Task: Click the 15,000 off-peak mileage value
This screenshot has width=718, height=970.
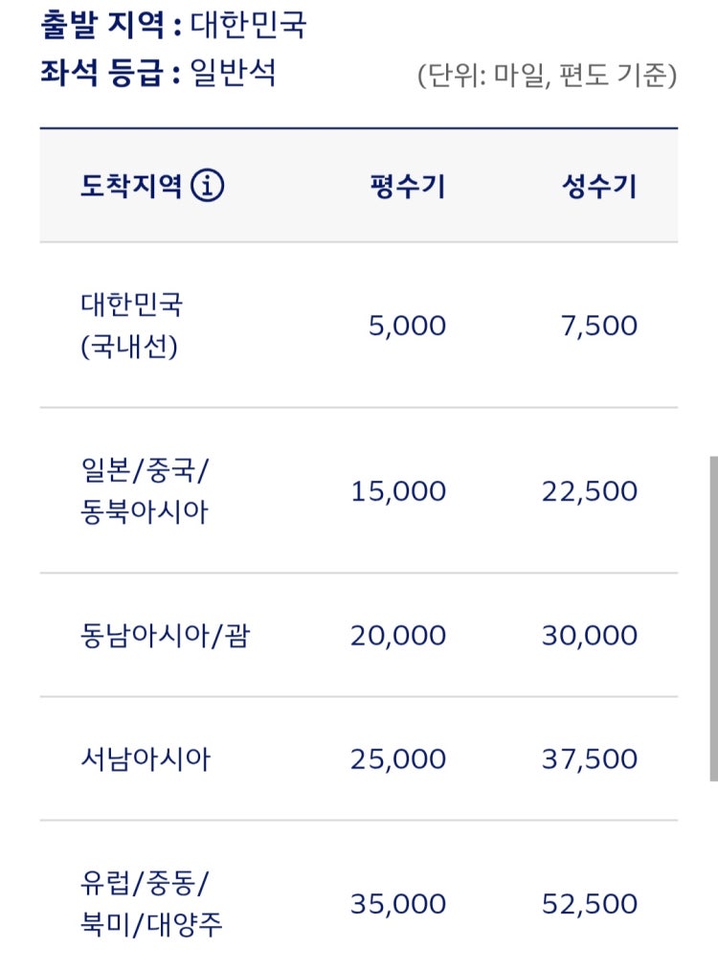Action: (x=398, y=492)
